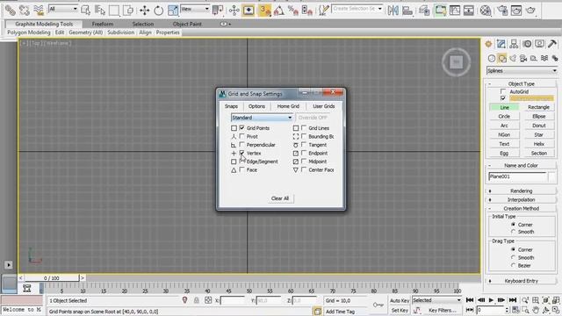The width and height of the screenshot is (562, 316).
Task: Activate the Select and Rotate tool
Action: [158, 11]
